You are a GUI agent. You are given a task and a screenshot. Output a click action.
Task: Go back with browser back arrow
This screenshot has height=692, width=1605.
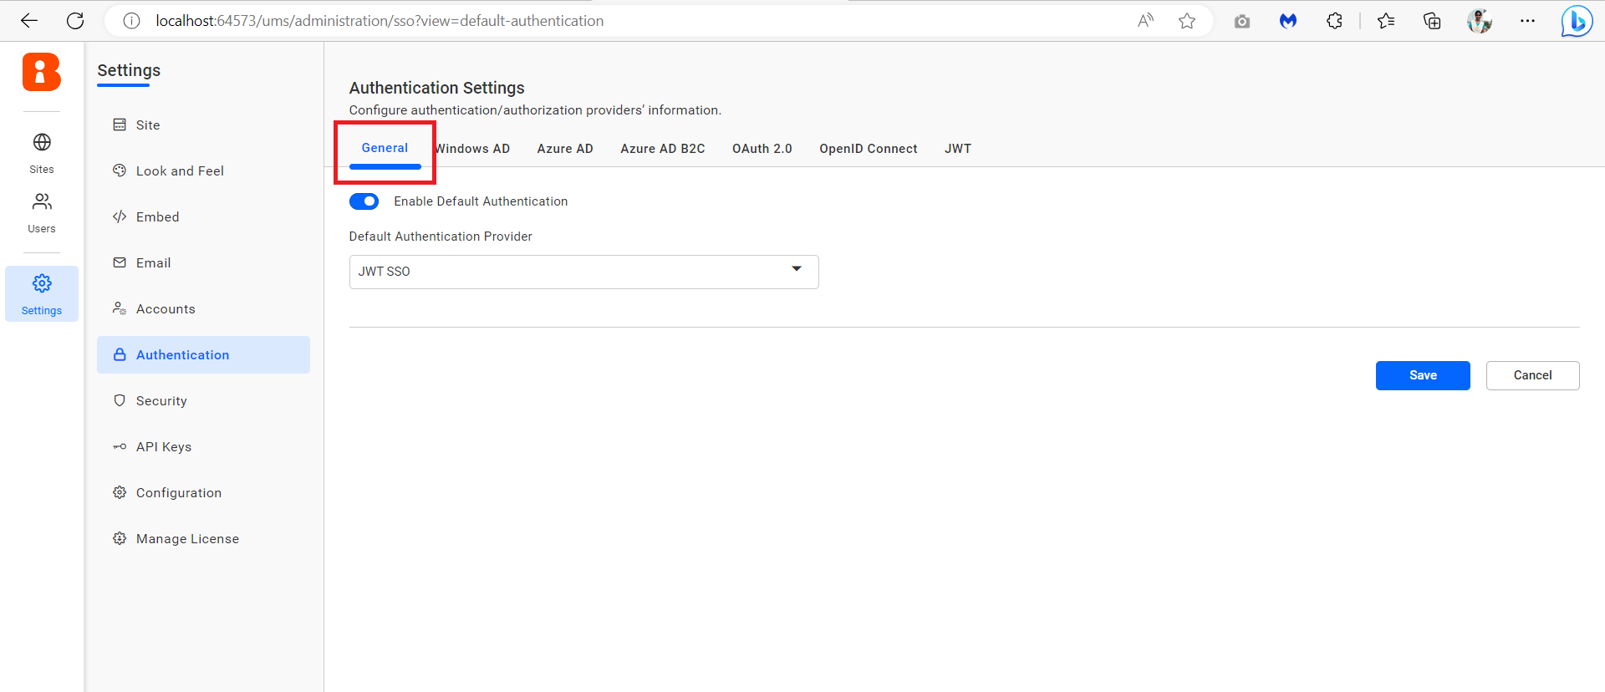(29, 21)
